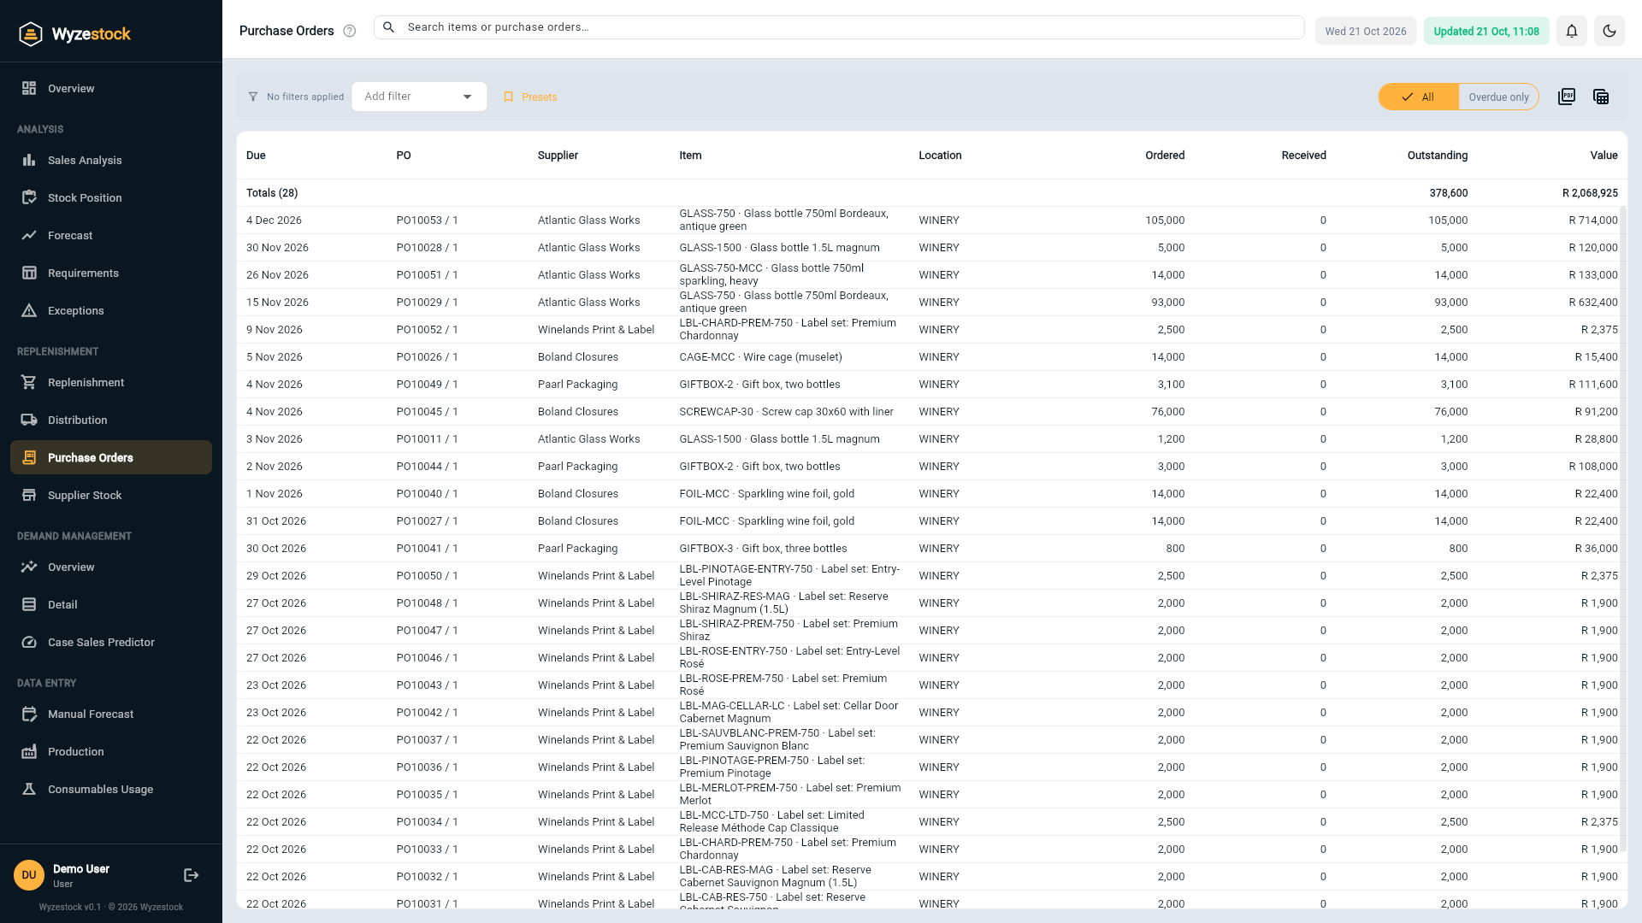Sort by Due column header
Screen dimensions: 1642x923
point(256,156)
